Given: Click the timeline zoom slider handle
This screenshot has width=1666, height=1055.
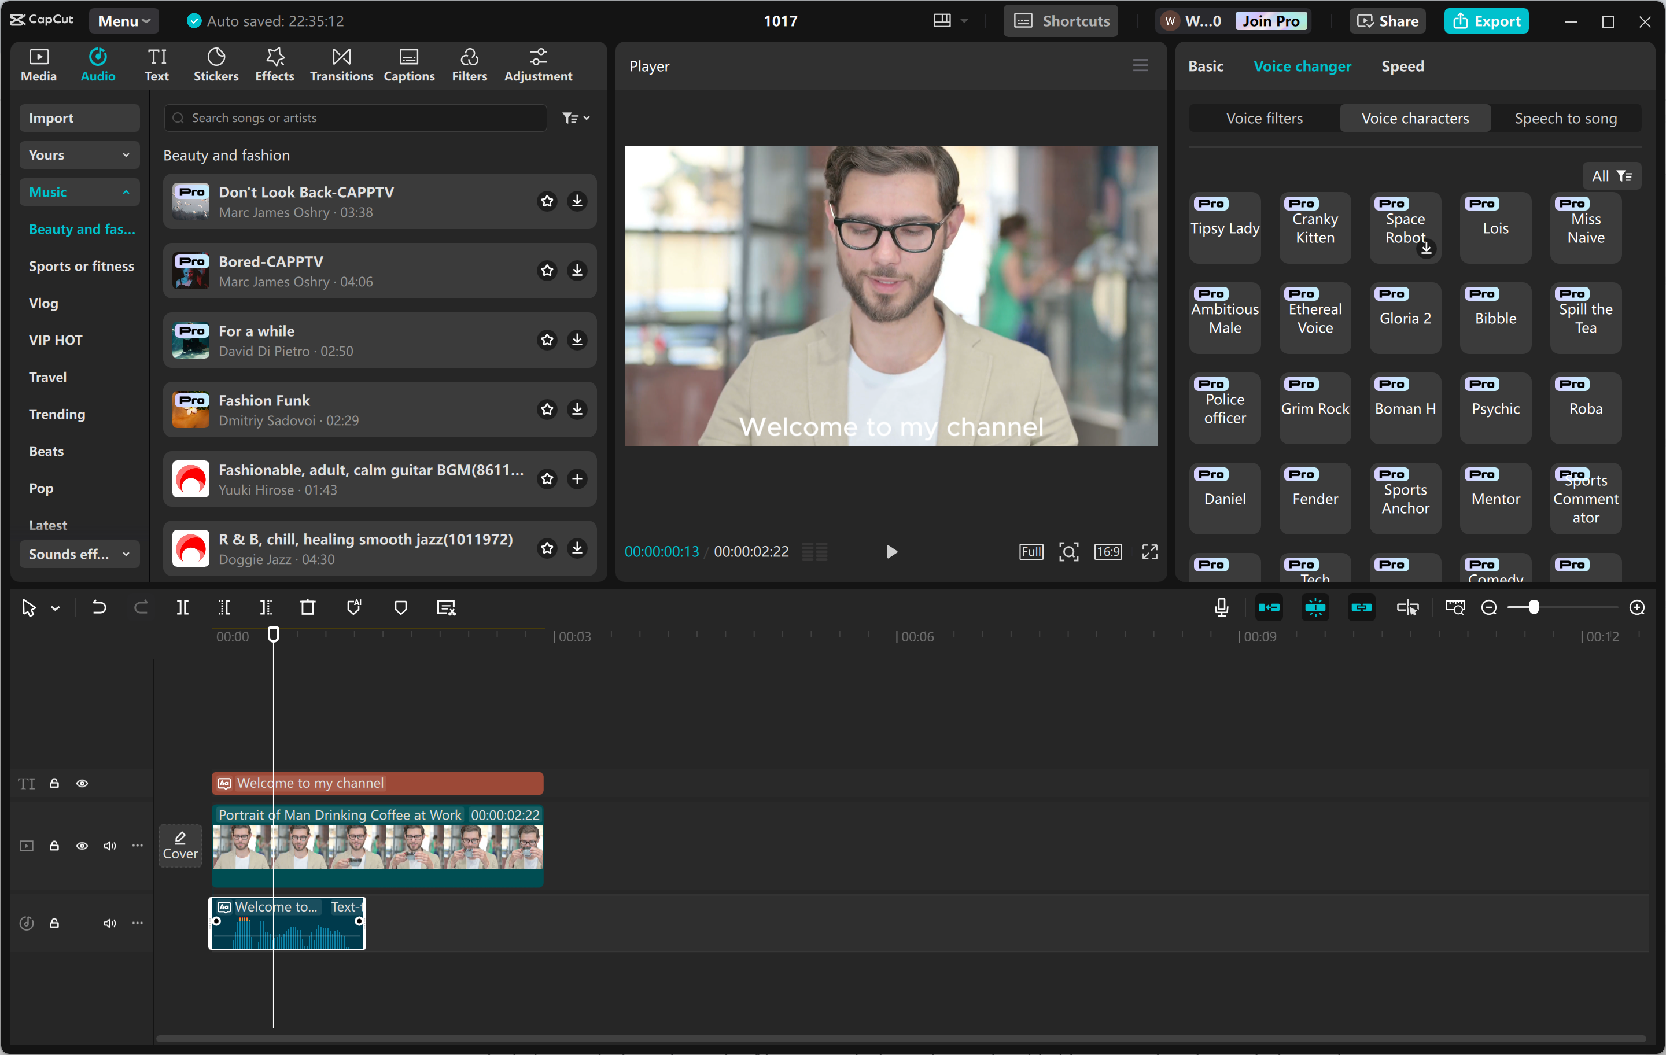Looking at the screenshot, I should point(1534,607).
